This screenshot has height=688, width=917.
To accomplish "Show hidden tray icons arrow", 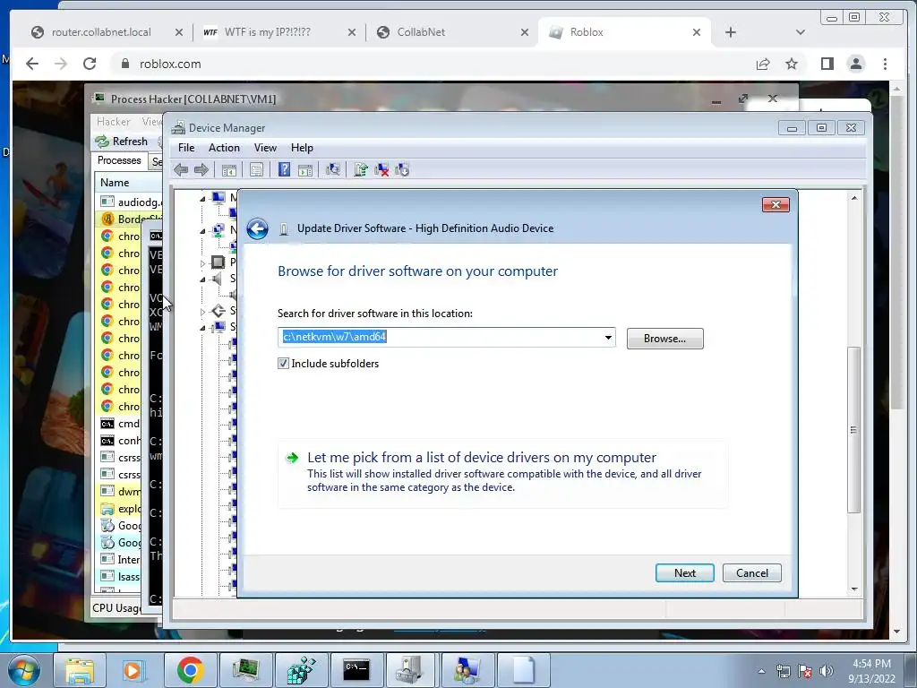I will pyautogui.click(x=761, y=671).
